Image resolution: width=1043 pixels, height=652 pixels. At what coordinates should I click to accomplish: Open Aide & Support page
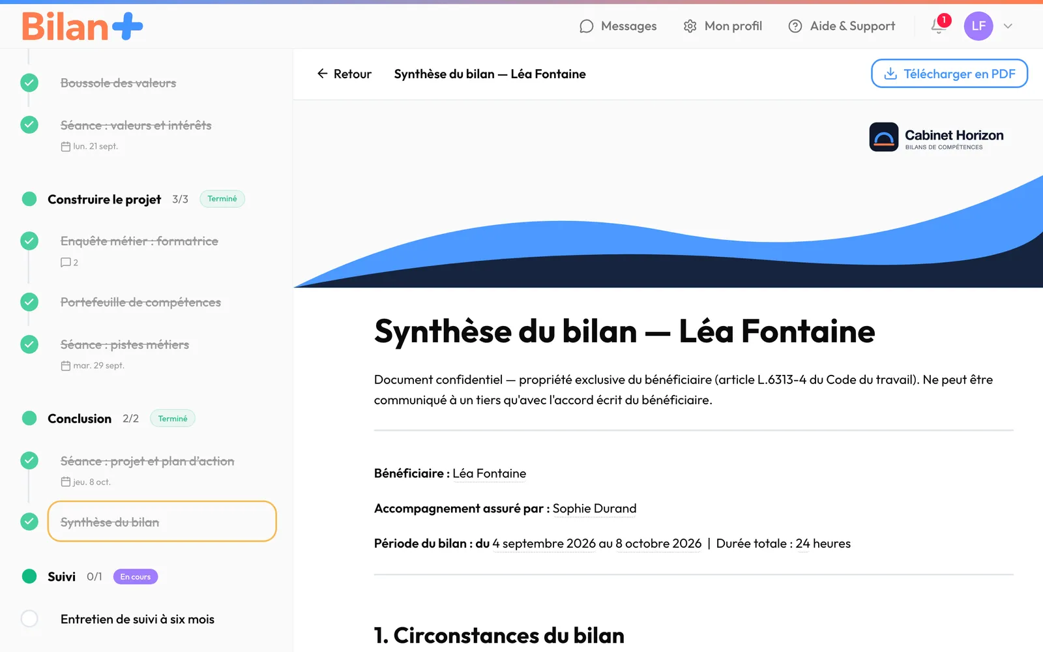click(842, 26)
